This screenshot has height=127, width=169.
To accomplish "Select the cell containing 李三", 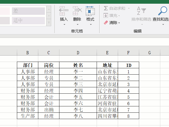I will [78, 84].
